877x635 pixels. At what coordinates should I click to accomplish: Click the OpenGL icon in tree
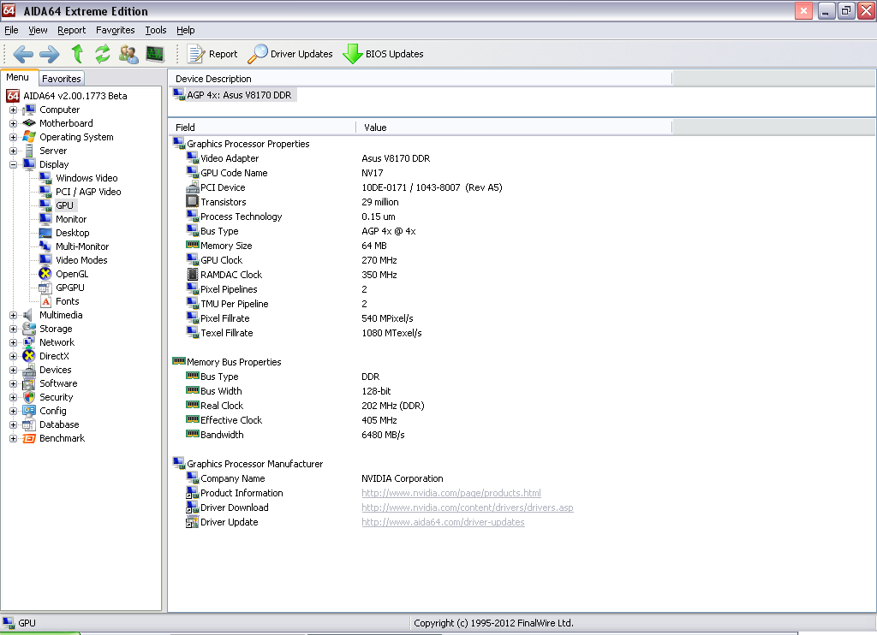[45, 274]
